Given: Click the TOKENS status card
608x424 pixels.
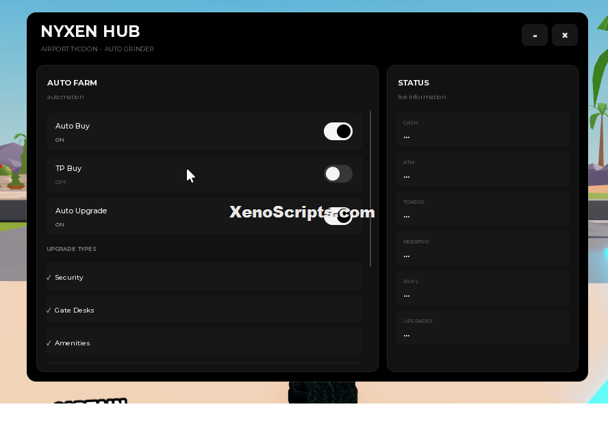Looking at the screenshot, I should click(x=483, y=209).
